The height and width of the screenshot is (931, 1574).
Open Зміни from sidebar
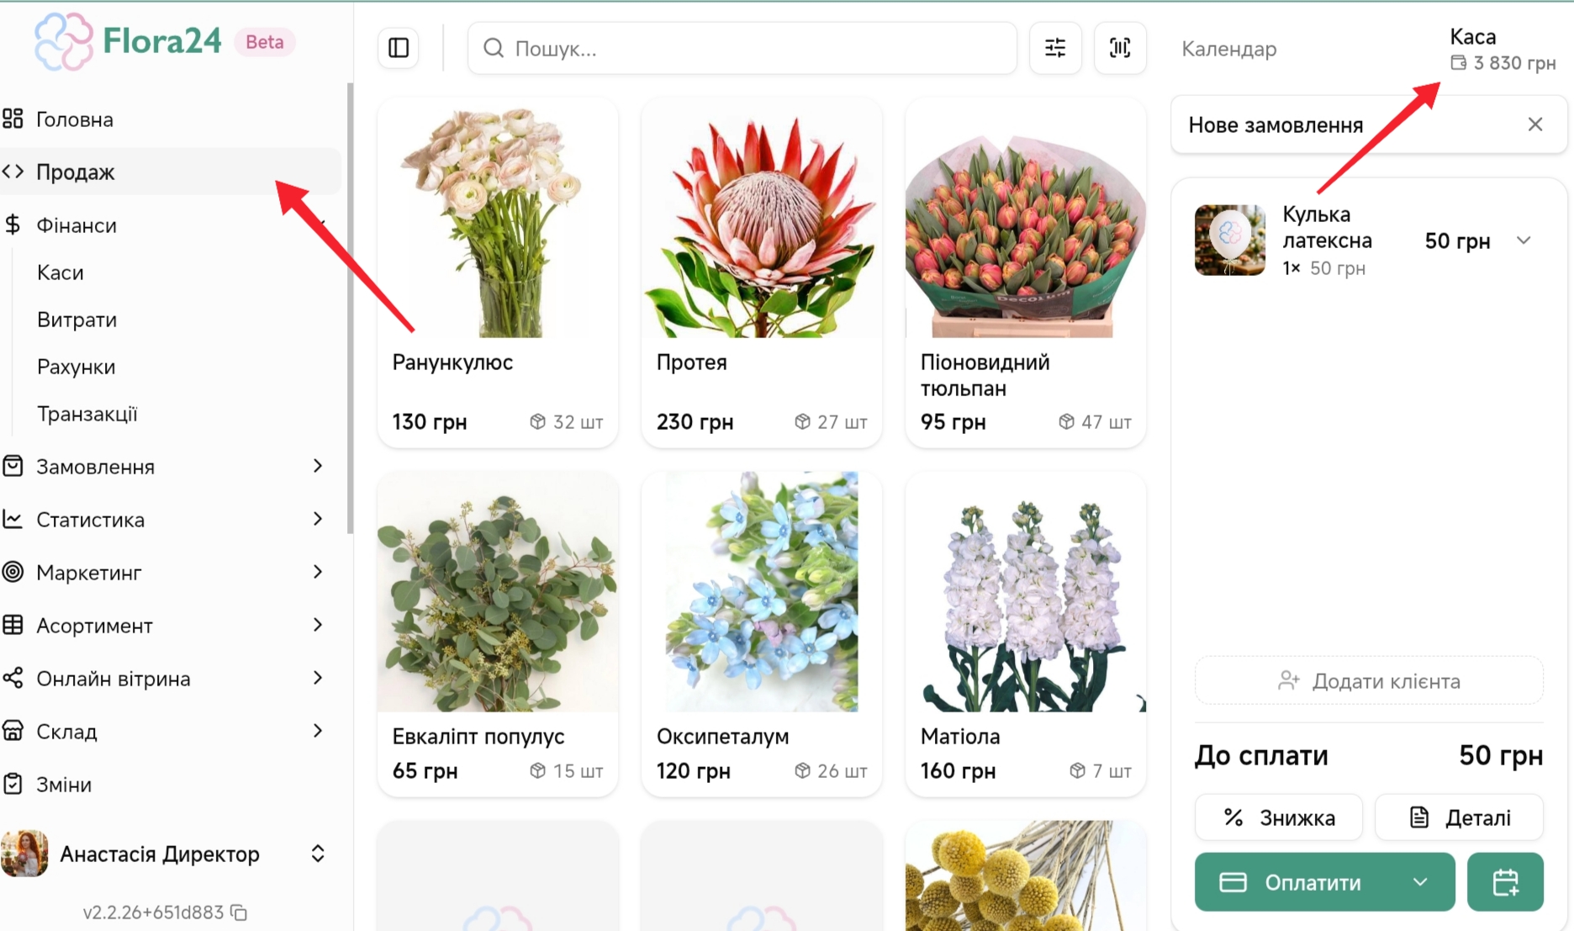[64, 785]
